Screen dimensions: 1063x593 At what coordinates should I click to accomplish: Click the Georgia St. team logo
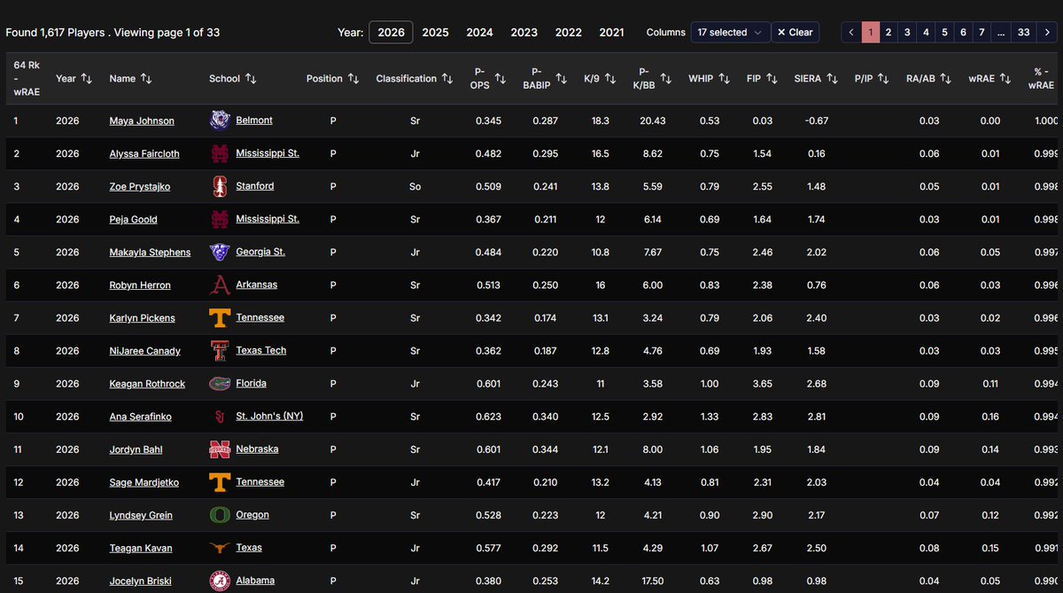coord(220,252)
